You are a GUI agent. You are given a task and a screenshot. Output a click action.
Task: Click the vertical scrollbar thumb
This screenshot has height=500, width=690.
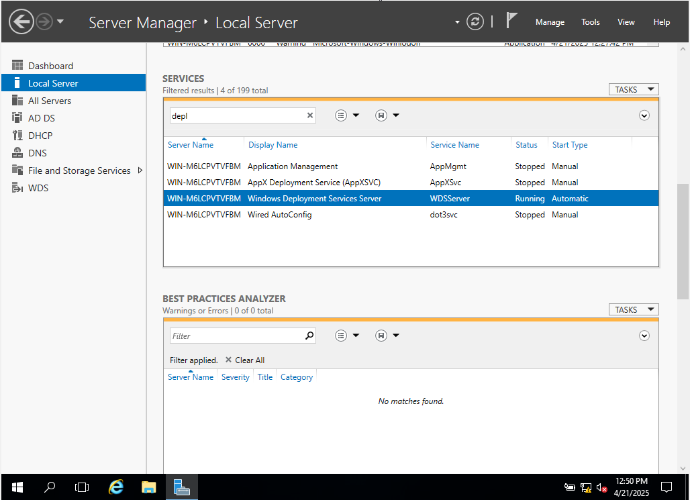(683, 240)
